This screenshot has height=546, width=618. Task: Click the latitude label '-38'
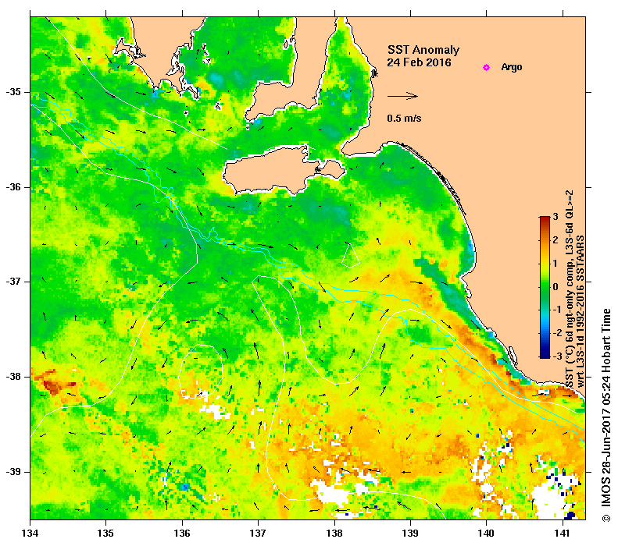point(13,377)
